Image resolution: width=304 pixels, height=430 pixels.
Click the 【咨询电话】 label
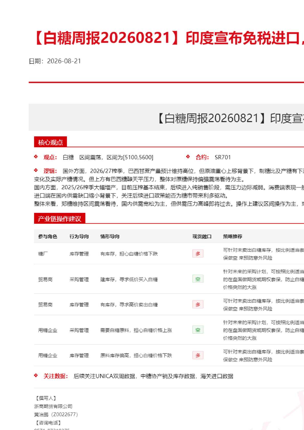click(48, 423)
